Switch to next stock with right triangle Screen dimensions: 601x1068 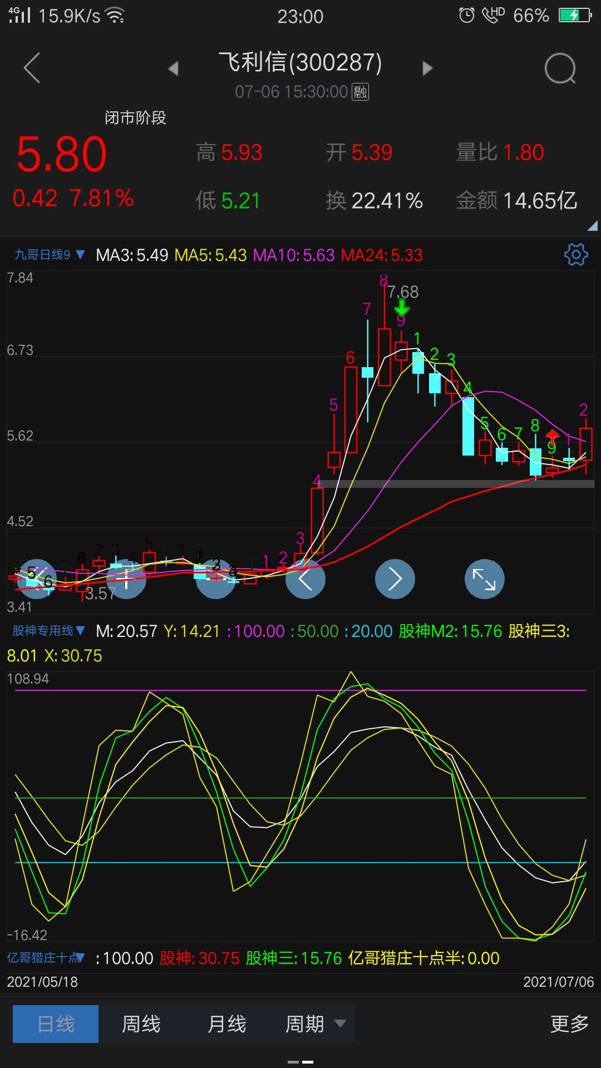[427, 68]
